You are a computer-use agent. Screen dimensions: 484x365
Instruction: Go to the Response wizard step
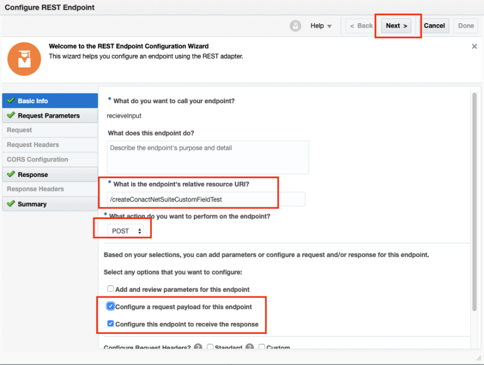[x=33, y=174]
